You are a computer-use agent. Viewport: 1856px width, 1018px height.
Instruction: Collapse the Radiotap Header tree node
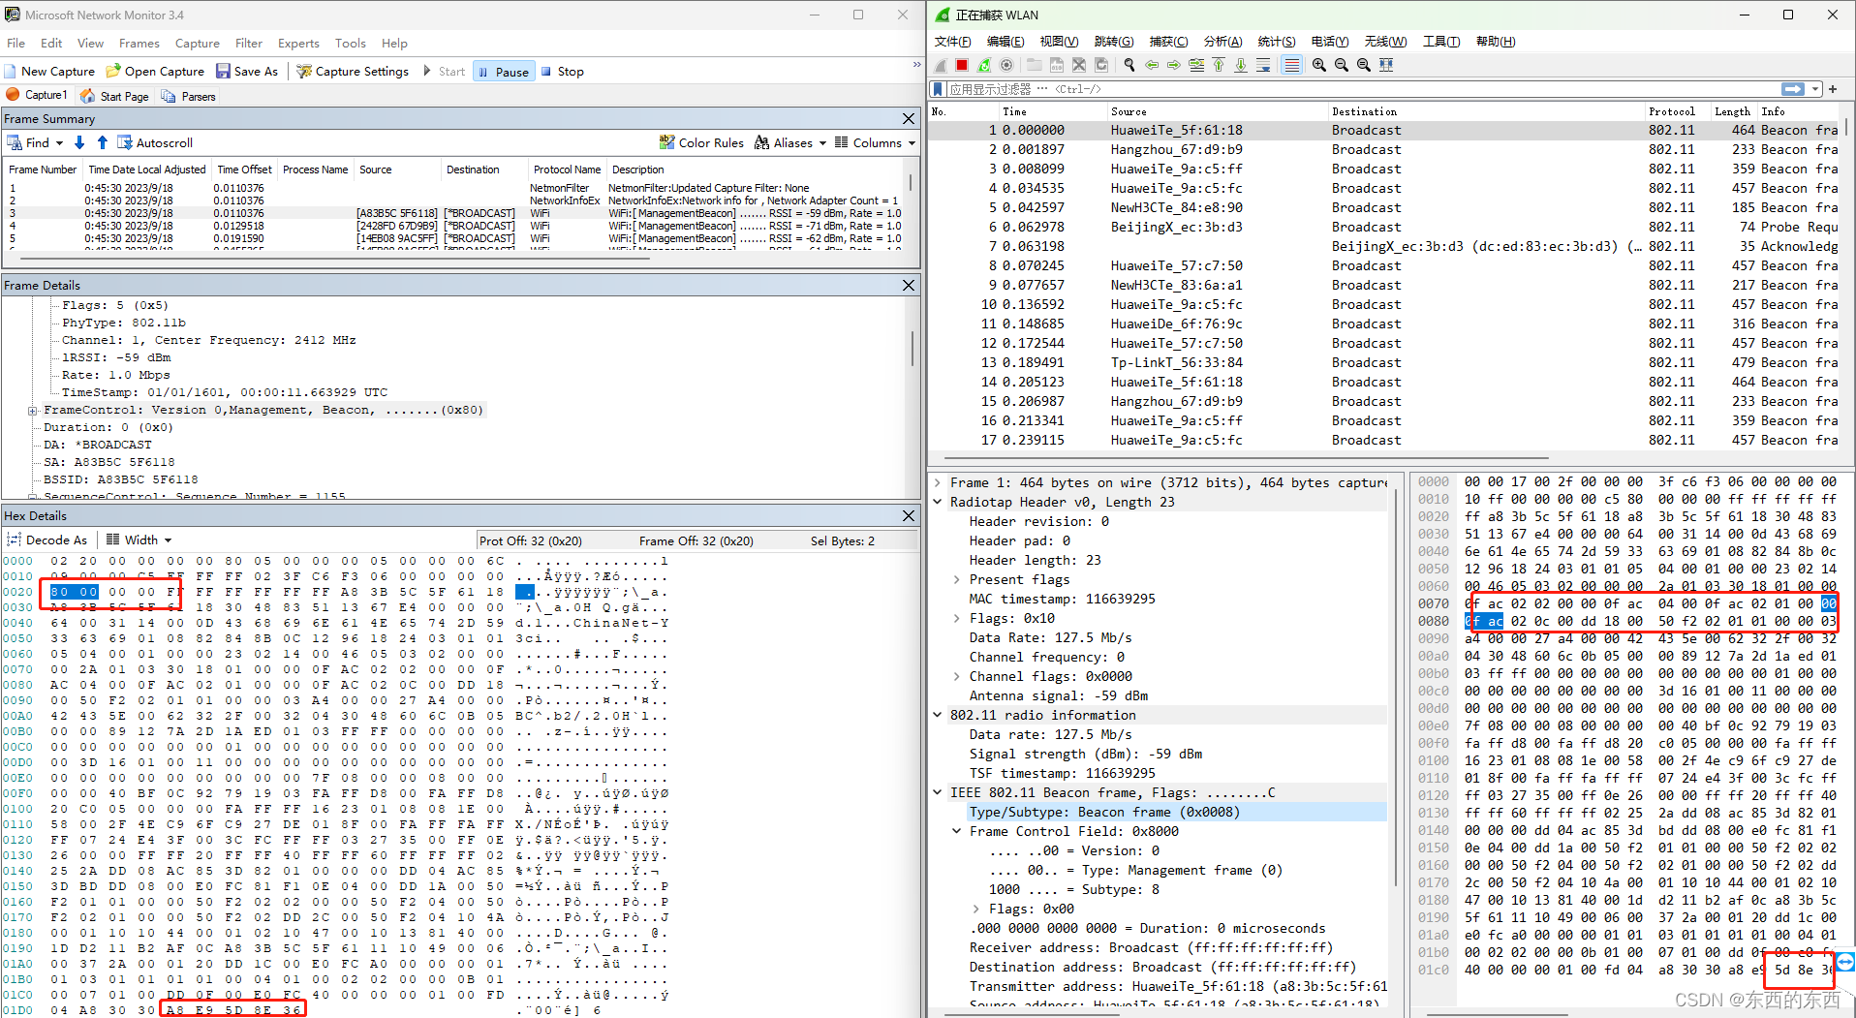point(938,502)
